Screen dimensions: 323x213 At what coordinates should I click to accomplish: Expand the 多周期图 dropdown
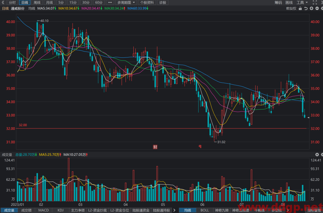click(126, 3)
